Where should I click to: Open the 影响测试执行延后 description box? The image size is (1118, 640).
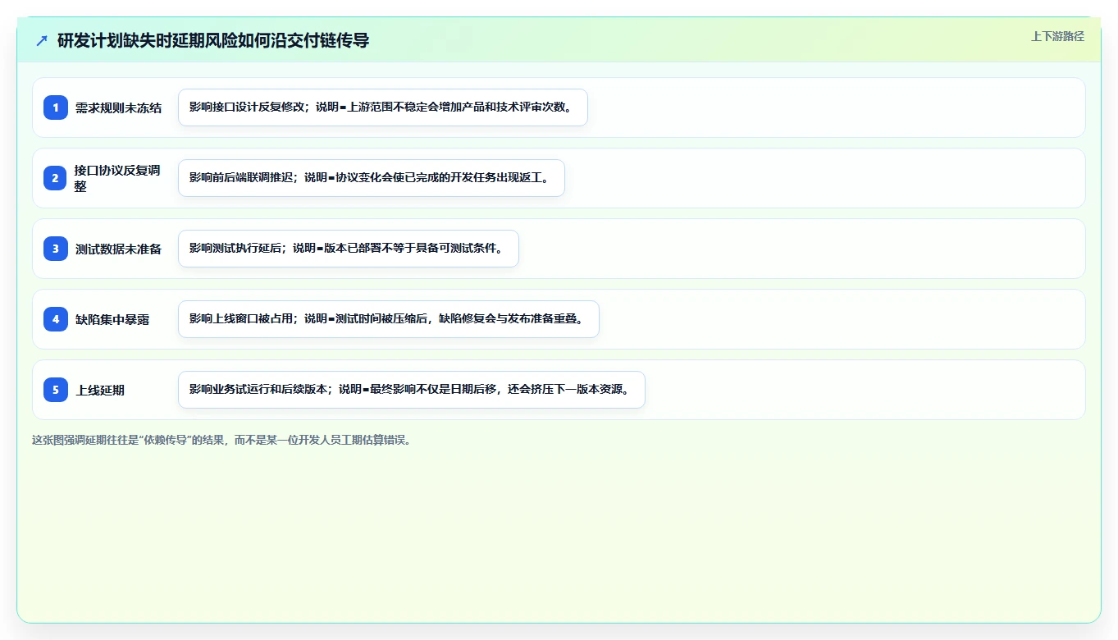(x=349, y=249)
